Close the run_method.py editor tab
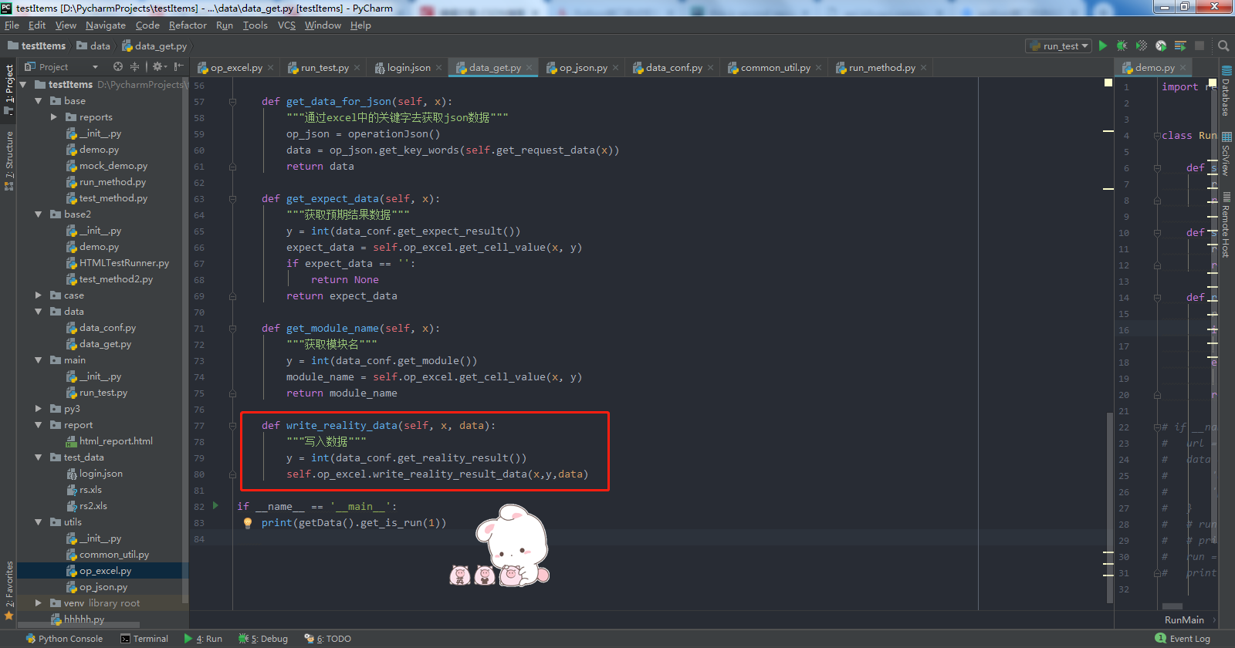The image size is (1235, 648). point(923,68)
